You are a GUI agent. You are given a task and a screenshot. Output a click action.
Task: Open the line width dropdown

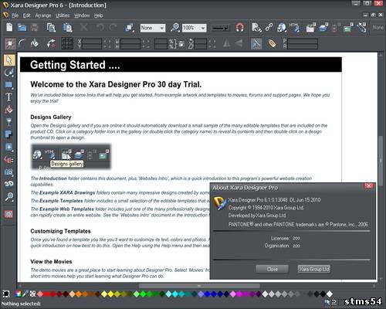(220, 28)
